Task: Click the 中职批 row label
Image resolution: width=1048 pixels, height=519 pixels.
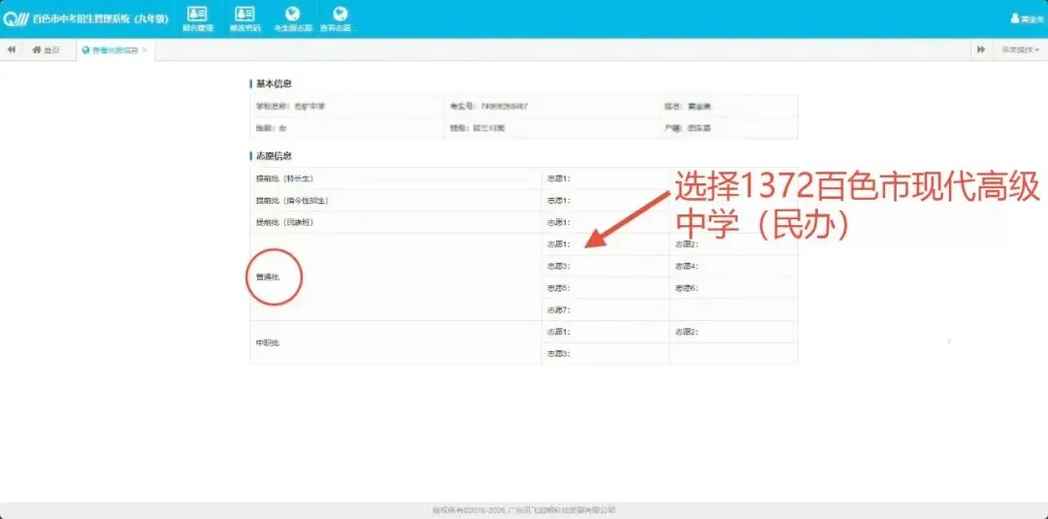Action: (x=268, y=342)
